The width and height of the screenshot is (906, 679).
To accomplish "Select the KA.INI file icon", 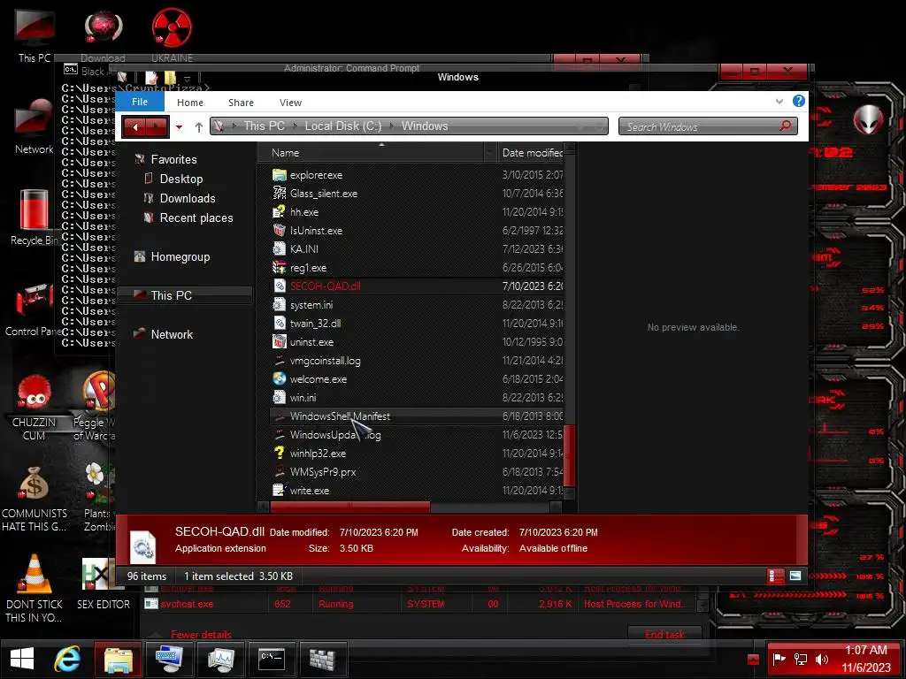I will click(279, 248).
